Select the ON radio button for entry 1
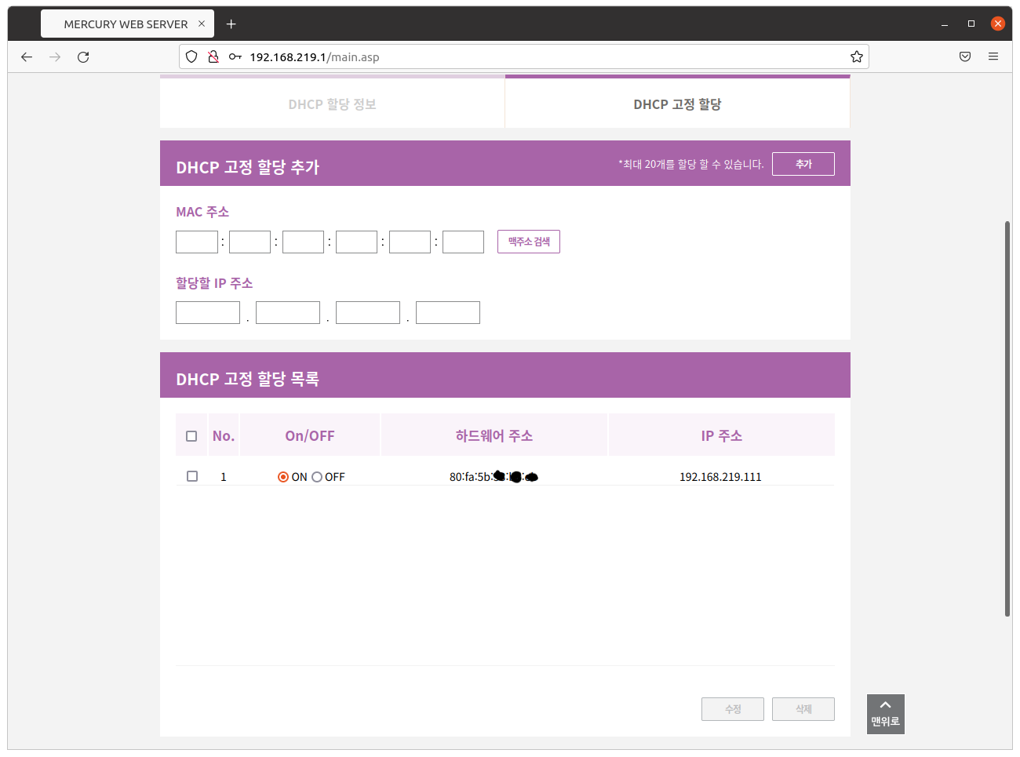The width and height of the screenshot is (1020, 757). tap(283, 477)
